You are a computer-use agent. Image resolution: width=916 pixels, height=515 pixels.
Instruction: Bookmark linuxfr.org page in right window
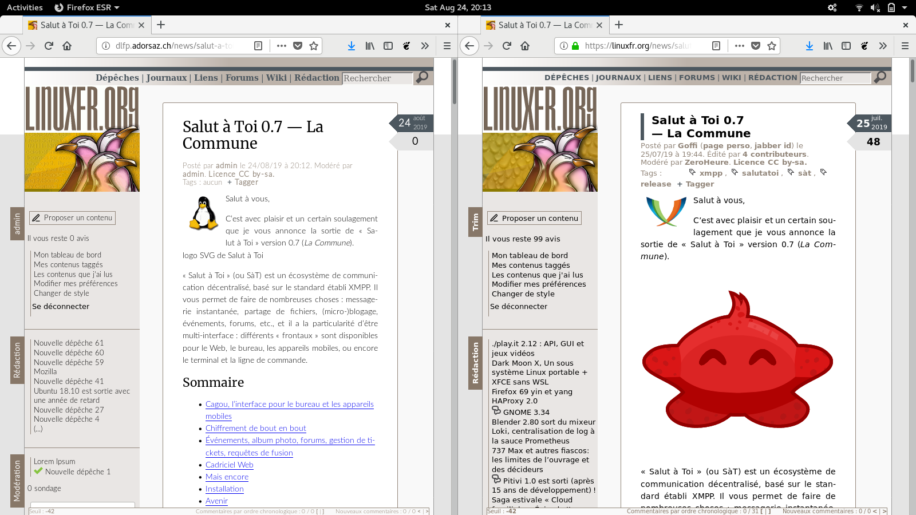pyautogui.click(x=772, y=46)
